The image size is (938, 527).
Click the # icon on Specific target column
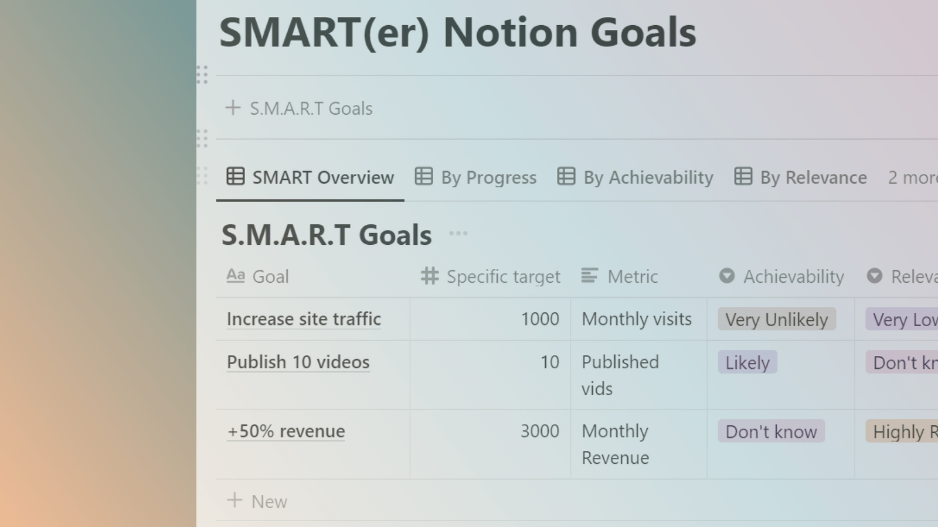point(429,276)
